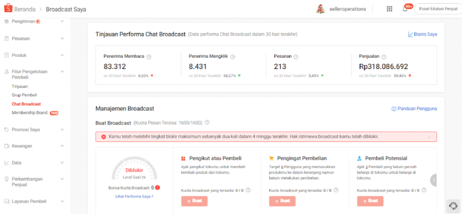Click Lihat Performa Saya link
This screenshot has width=463, height=214.
134,196
